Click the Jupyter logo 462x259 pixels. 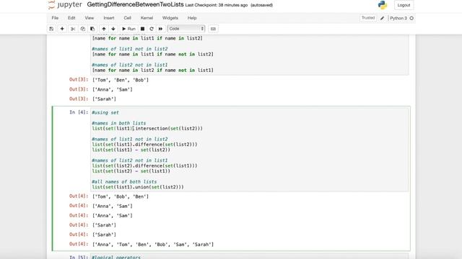pos(65,5)
